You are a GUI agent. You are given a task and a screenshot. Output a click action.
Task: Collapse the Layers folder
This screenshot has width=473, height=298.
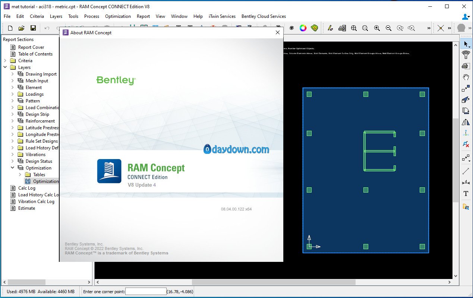(5, 67)
